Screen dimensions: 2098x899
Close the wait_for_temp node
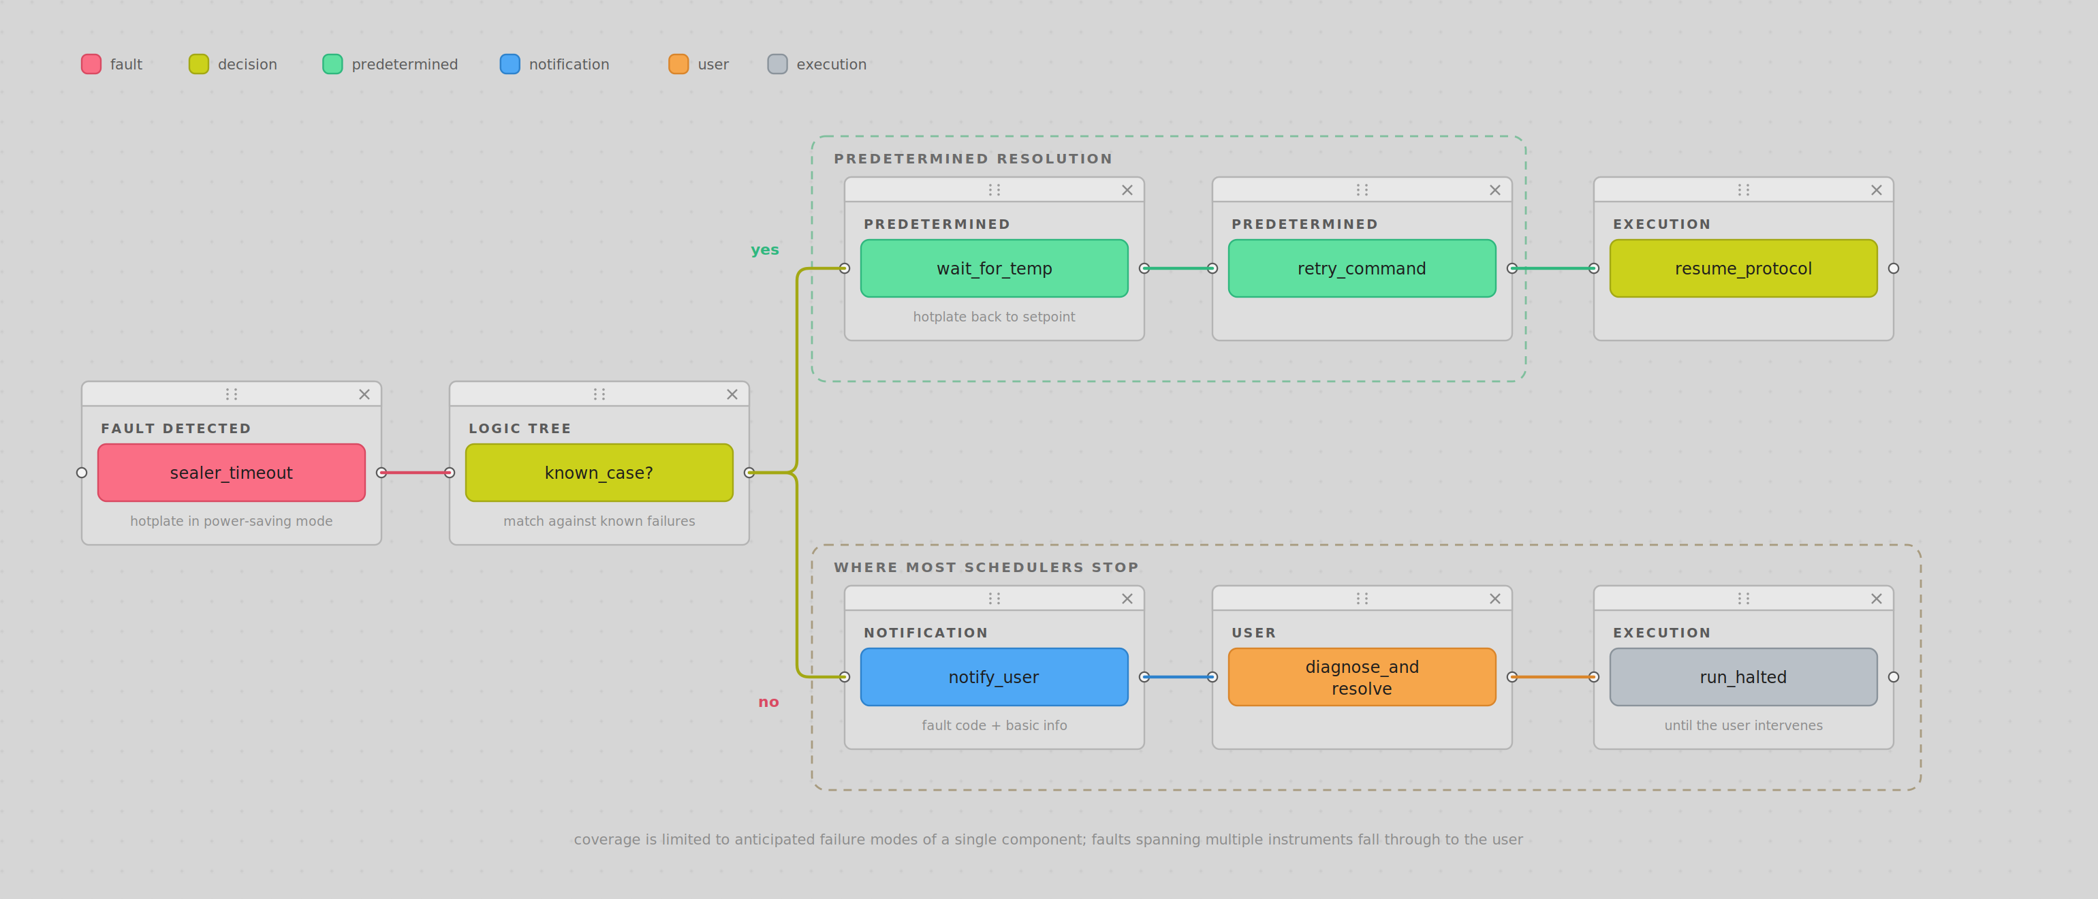click(x=1127, y=190)
